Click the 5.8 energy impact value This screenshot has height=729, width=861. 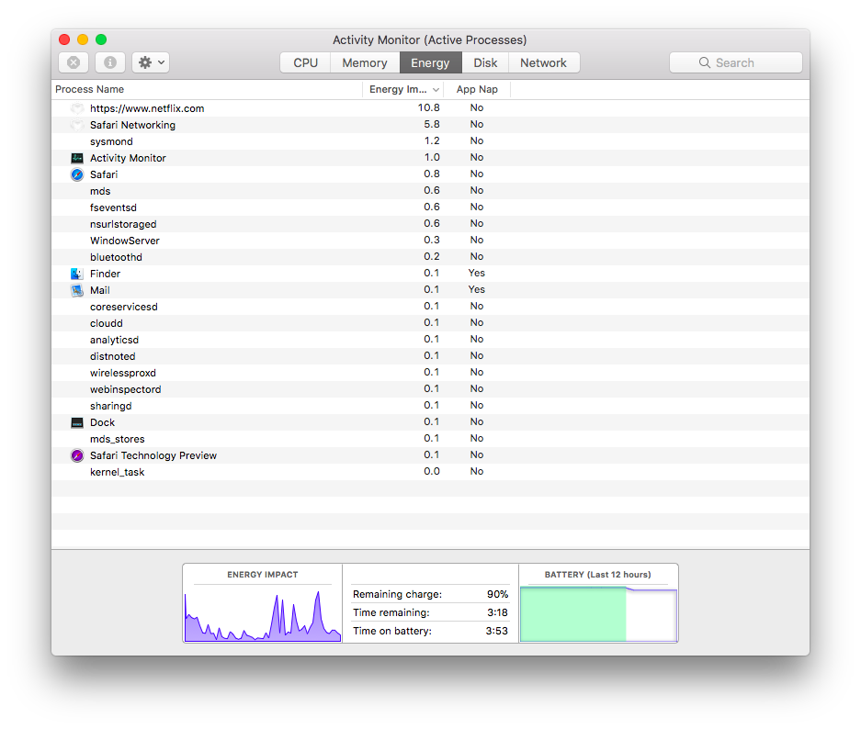tap(432, 124)
